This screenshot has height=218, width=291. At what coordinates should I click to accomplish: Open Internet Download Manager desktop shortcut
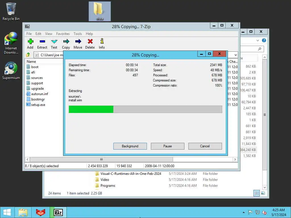click(11, 43)
